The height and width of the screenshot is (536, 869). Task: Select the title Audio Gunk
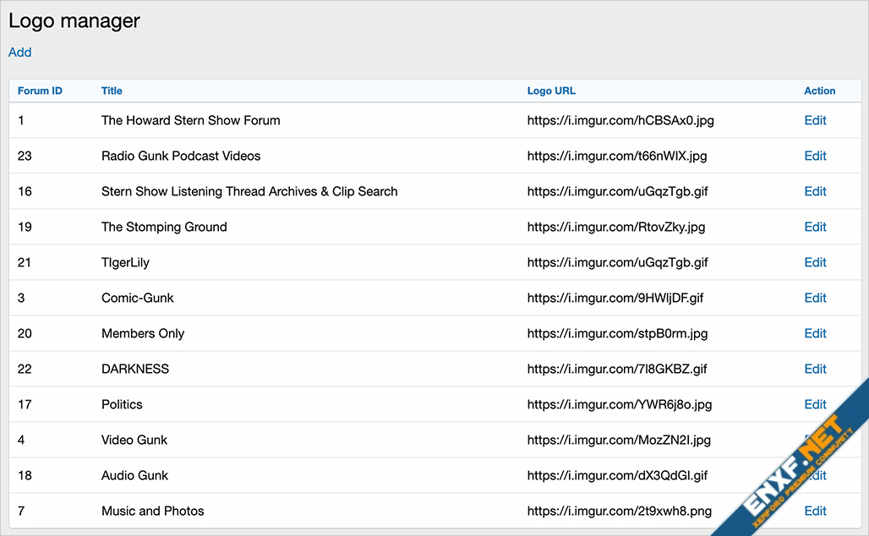tap(134, 475)
